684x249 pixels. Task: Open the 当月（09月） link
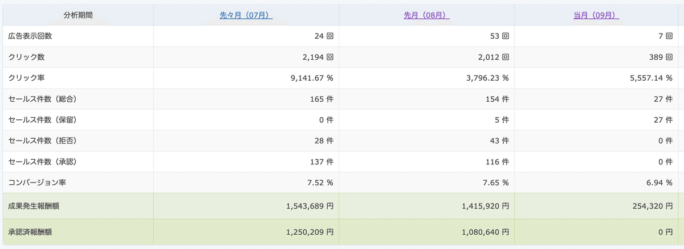point(596,15)
